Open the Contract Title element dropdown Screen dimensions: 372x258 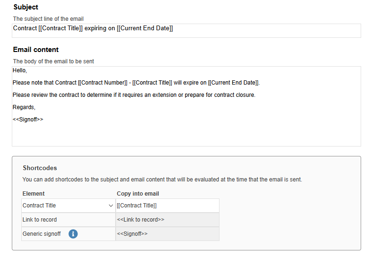coord(68,206)
